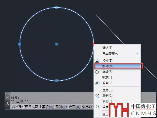The image size is (157, 118).
Task: Click the stretch icon beside 拉伸(S)
Action: [97, 61]
